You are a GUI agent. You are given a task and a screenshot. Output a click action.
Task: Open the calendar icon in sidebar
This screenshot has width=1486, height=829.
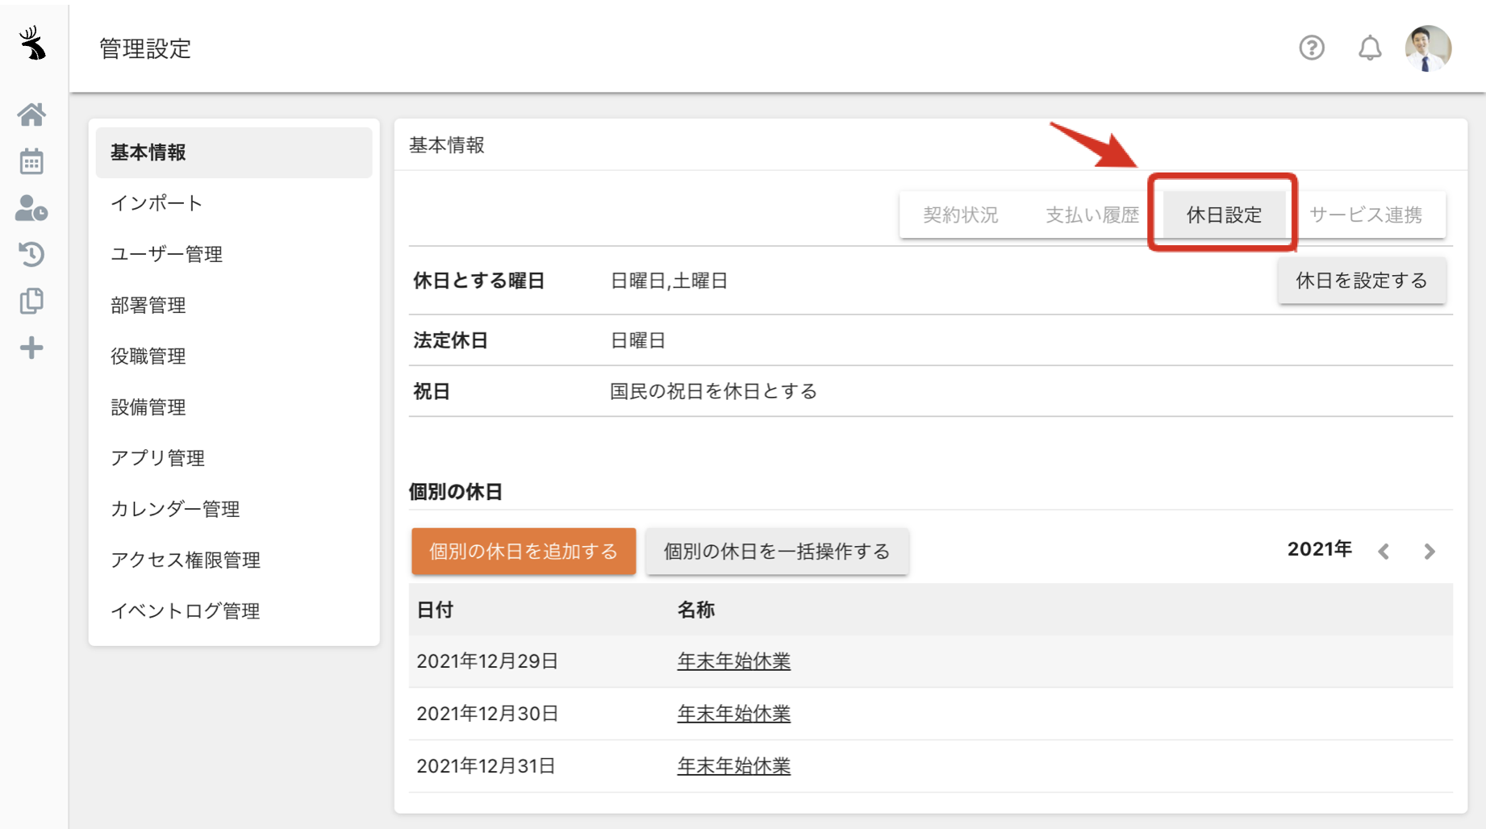31,161
